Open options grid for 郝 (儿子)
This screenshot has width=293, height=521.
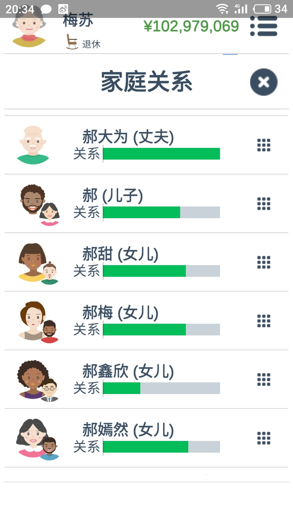point(264,204)
